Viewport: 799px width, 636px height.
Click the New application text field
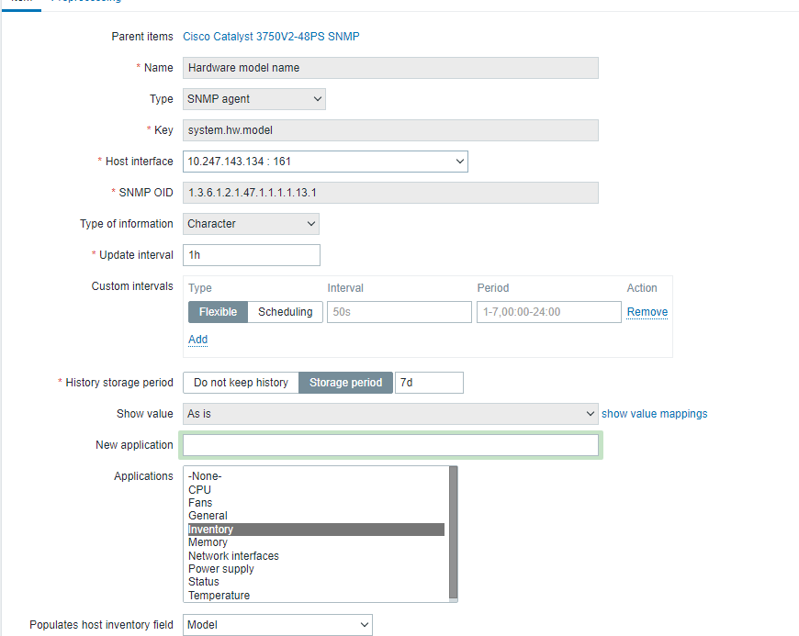(390, 445)
